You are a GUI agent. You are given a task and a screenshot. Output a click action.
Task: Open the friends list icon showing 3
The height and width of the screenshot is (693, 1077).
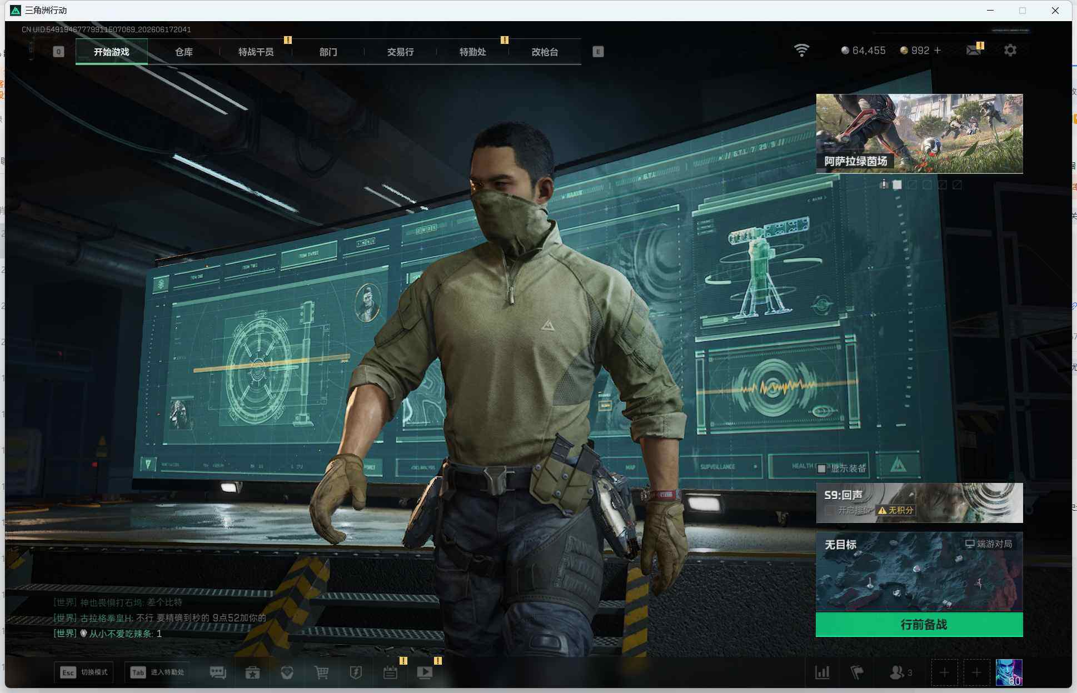pyautogui.click(x=901, y=672)
